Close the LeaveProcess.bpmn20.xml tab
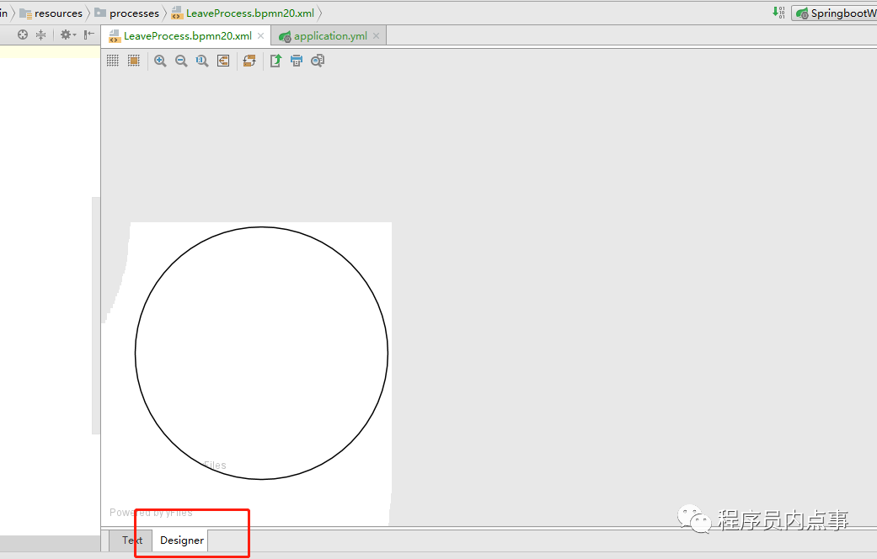Image resolution: width=877 pixels, height=559 pixels. (260, 35)
